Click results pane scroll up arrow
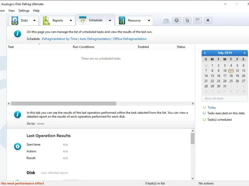The height and width of the screenshot is (186, 249). [x=193, y=131]
